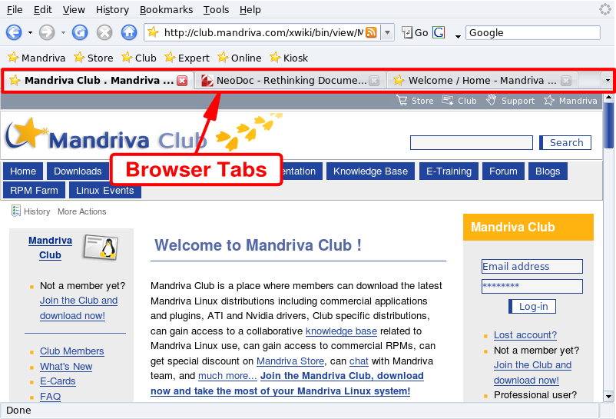
Task: Click the Support hand icon
Action: (491, 100)
